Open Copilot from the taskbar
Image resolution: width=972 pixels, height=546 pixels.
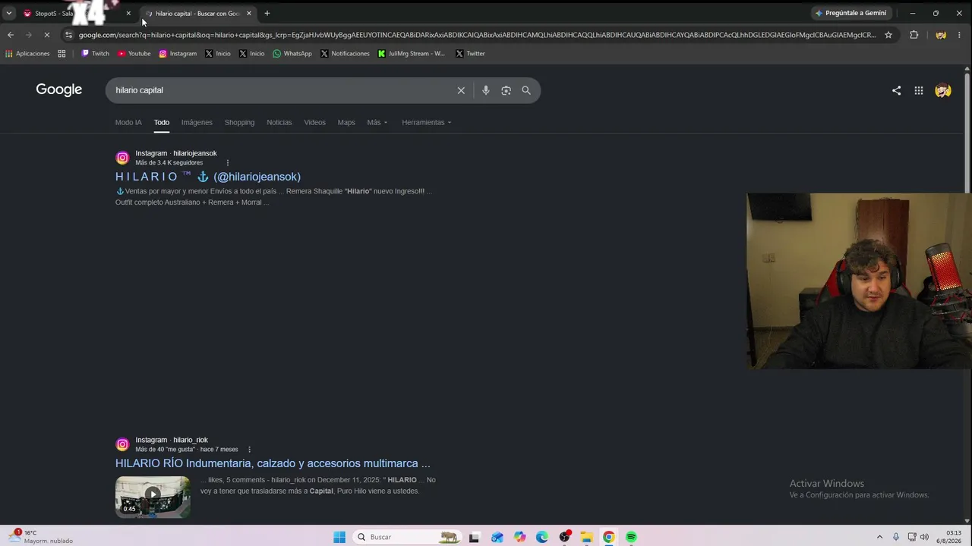point(519,537)
